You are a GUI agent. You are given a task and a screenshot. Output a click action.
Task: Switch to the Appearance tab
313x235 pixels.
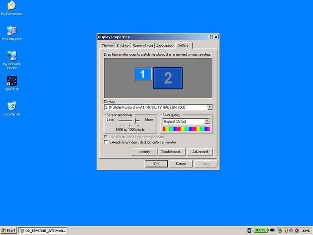165,46
